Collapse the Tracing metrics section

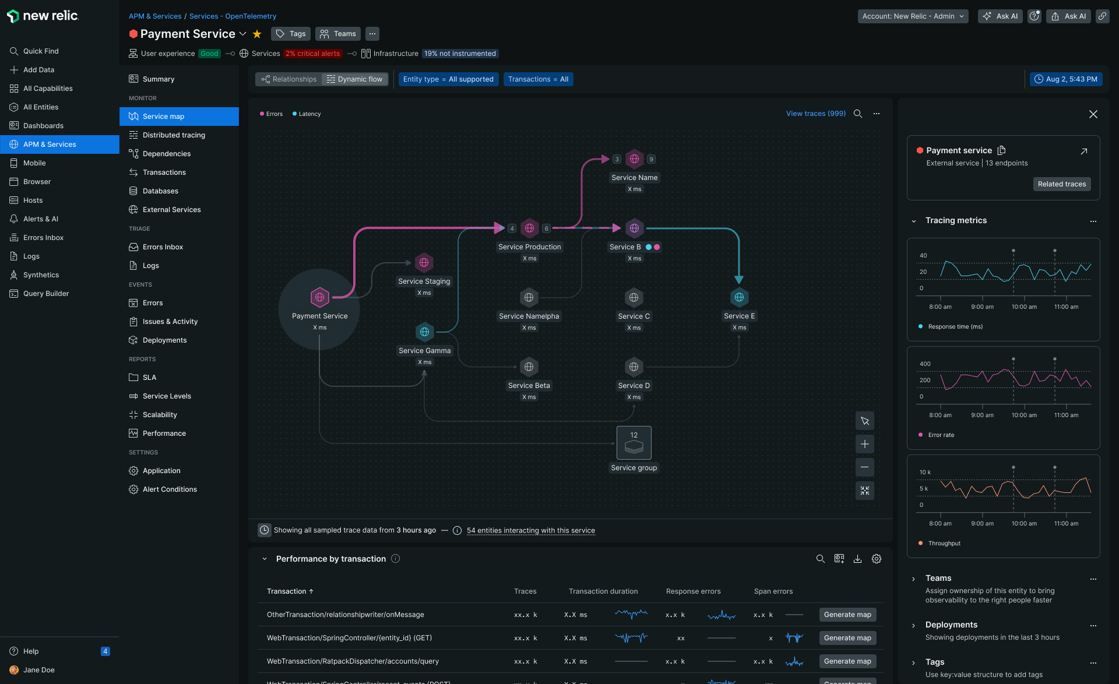point(914,221)
